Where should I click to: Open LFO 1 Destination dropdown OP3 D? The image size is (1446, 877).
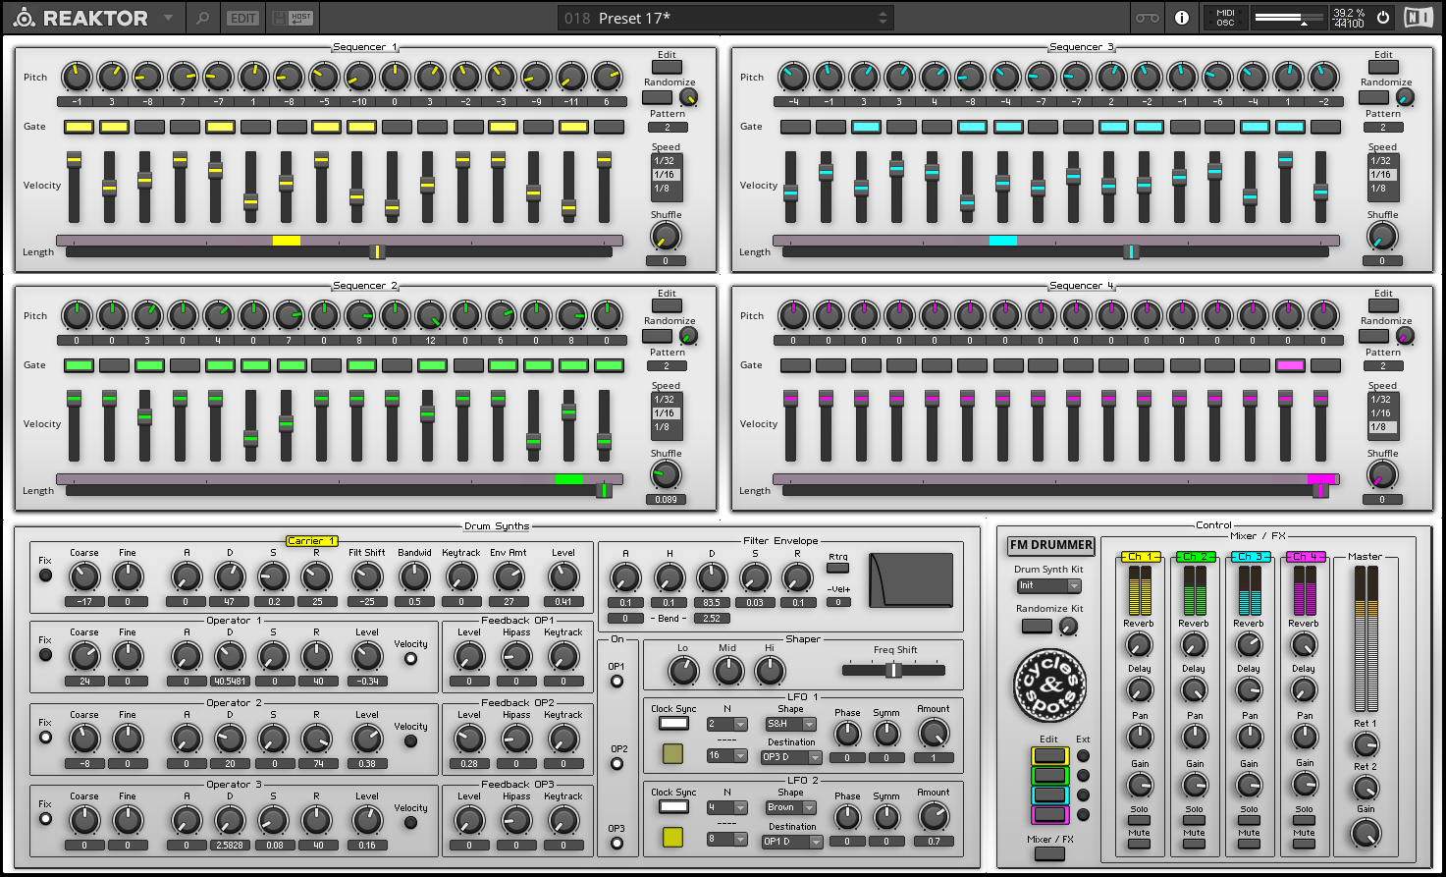[791, 757]
